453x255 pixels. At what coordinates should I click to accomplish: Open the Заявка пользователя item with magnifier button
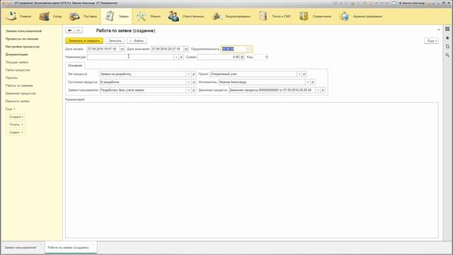click(x=194, y=90)
